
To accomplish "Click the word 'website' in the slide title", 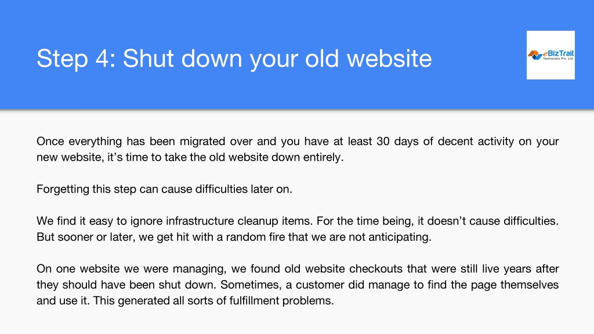I will 389,59.
